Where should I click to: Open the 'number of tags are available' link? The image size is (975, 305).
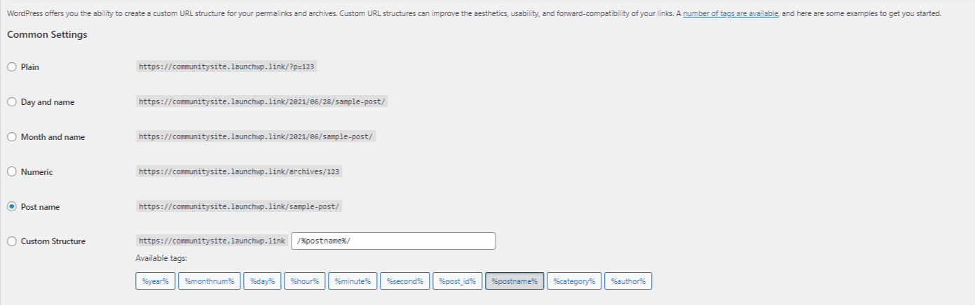(730, 14)
